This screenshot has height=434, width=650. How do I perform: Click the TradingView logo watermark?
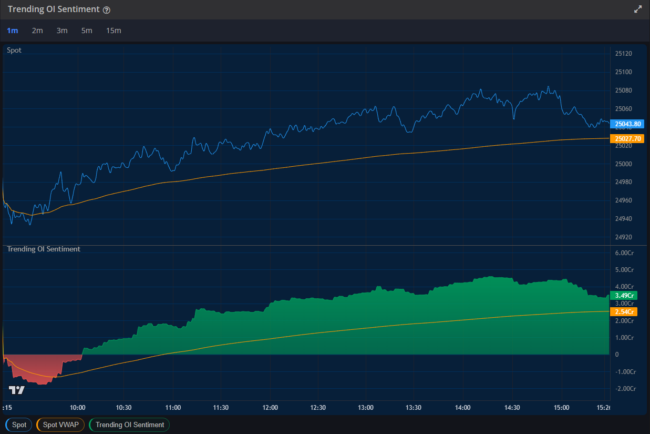click(x=16, y=390)
